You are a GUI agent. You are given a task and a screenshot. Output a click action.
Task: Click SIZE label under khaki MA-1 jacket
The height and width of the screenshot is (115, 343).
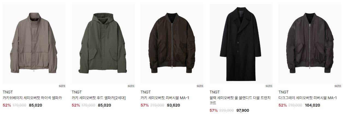point(200,86)
